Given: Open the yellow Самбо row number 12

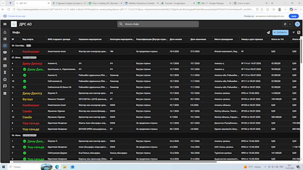Looking at the screenshot, I should click(155, 117).
